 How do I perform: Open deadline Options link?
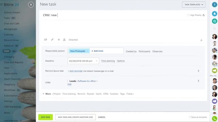[x=121, y=61]
